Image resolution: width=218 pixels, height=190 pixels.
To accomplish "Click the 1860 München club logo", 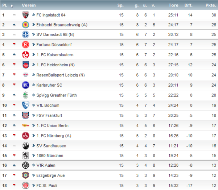I will (x=25, y=156).
